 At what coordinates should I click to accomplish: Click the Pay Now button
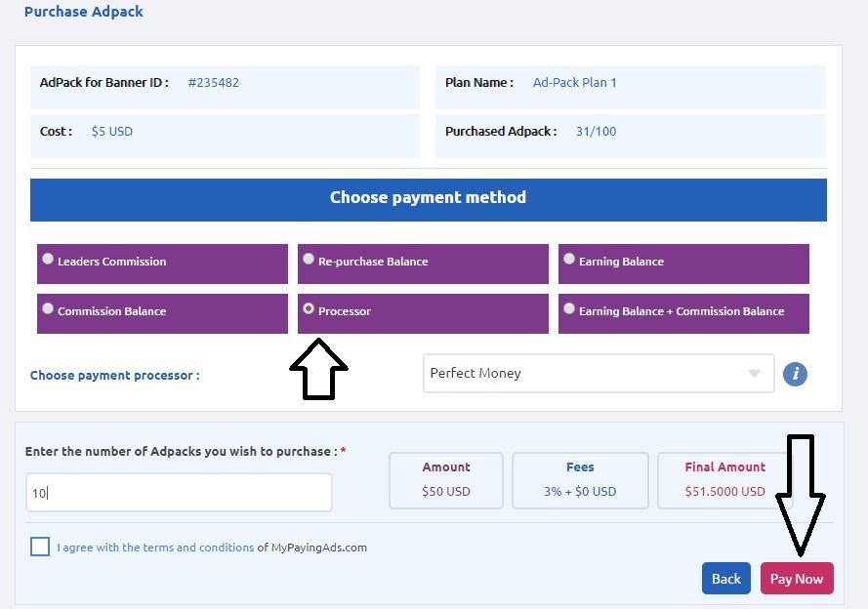[797, 578]
